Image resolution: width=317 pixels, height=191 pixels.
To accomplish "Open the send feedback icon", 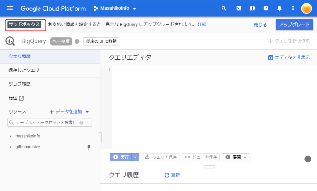I will (252, 8).
